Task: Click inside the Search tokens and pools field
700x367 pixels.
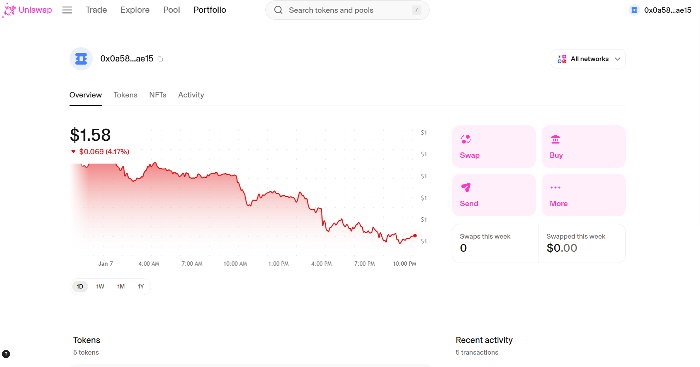Action: (x=340, y=10)
